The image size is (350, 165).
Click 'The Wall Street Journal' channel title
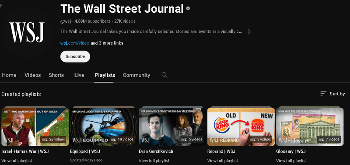click(122, 9)
